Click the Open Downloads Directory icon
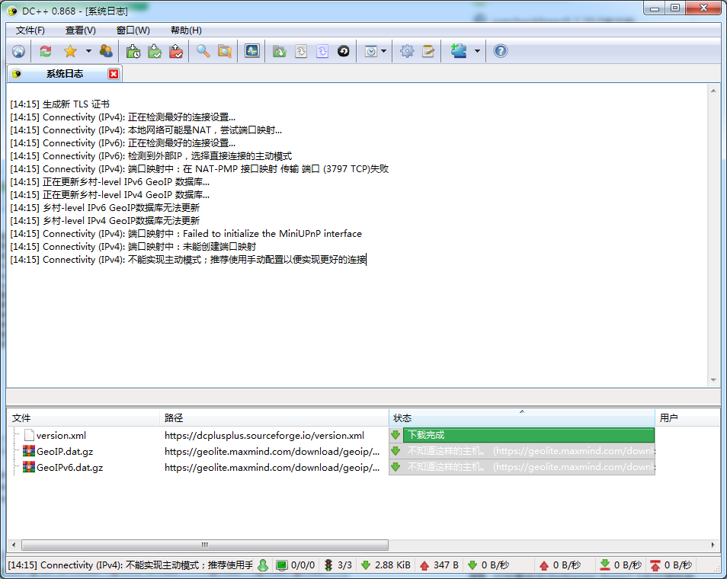 pos(279,52)
